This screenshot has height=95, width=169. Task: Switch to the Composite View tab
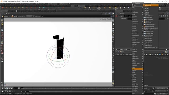(x=29, y=11)
